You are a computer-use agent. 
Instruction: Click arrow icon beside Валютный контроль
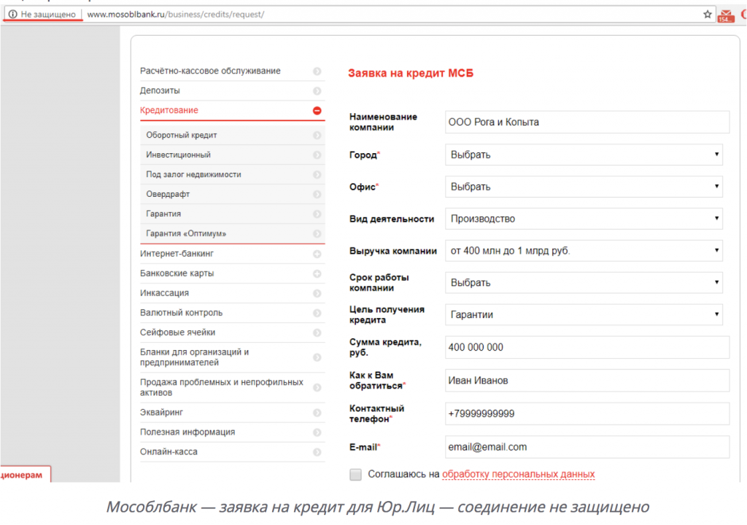pos(317,313)
